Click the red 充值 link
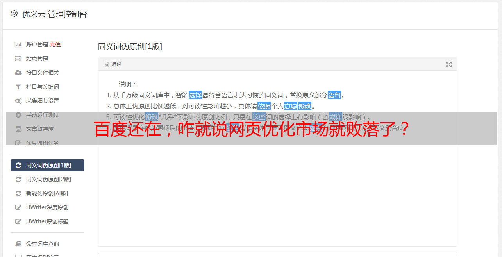 point(55,45)
